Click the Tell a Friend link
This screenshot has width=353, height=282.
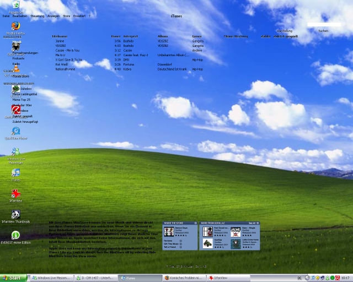pyautogui.click(x=170, y=247)
